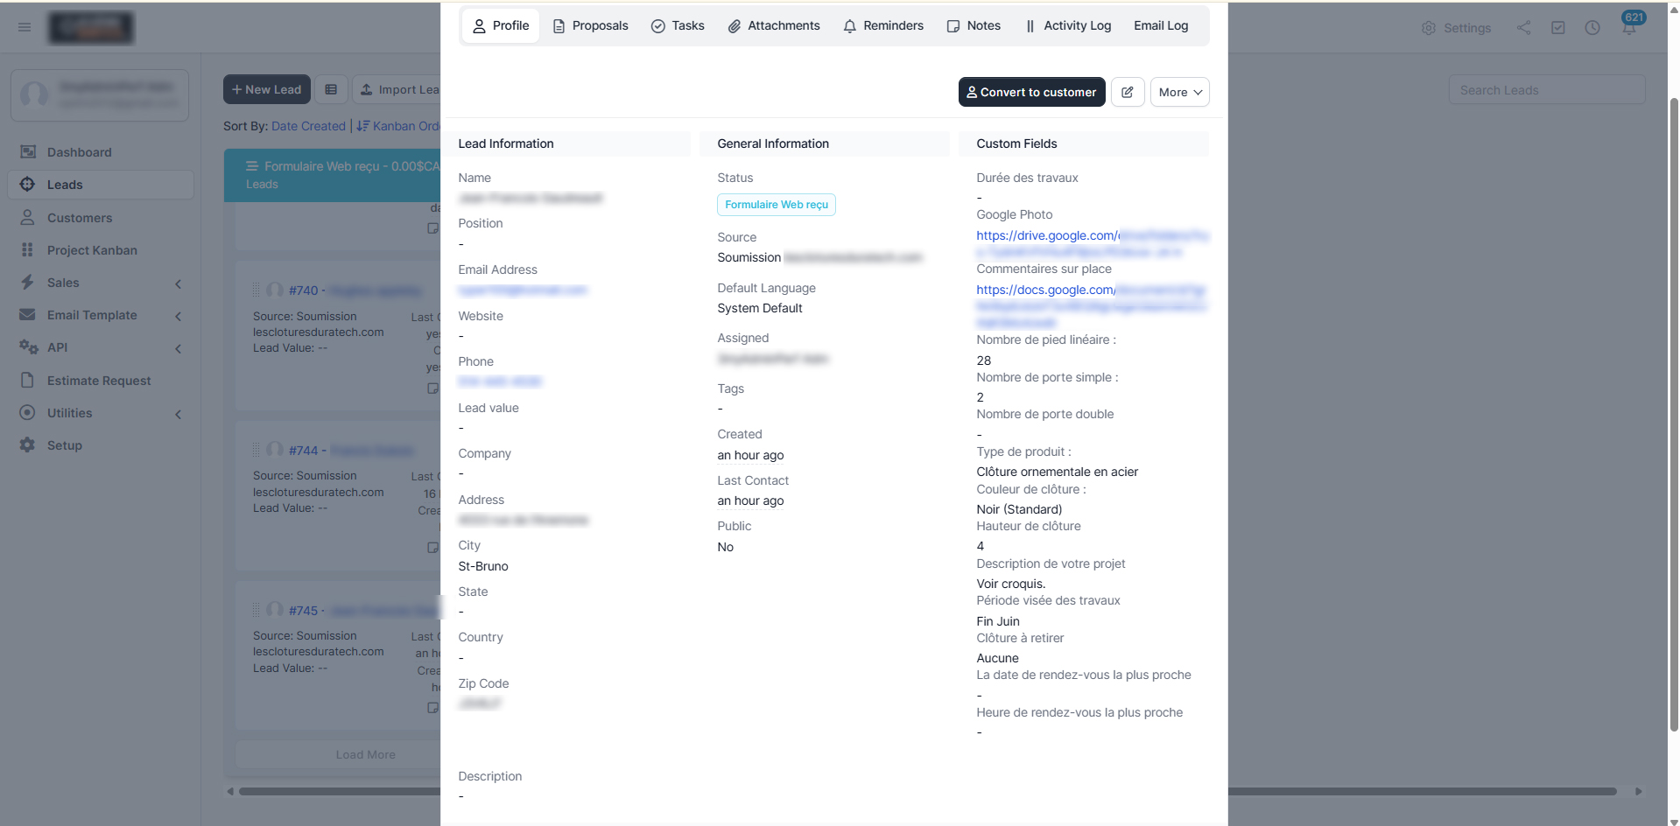
Task: Click the Settings gear icon
Action: point(1429,28)
